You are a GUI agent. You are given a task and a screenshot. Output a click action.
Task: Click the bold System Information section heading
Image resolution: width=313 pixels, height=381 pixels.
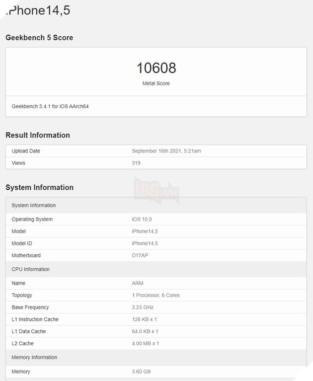(x=39, y=187)
